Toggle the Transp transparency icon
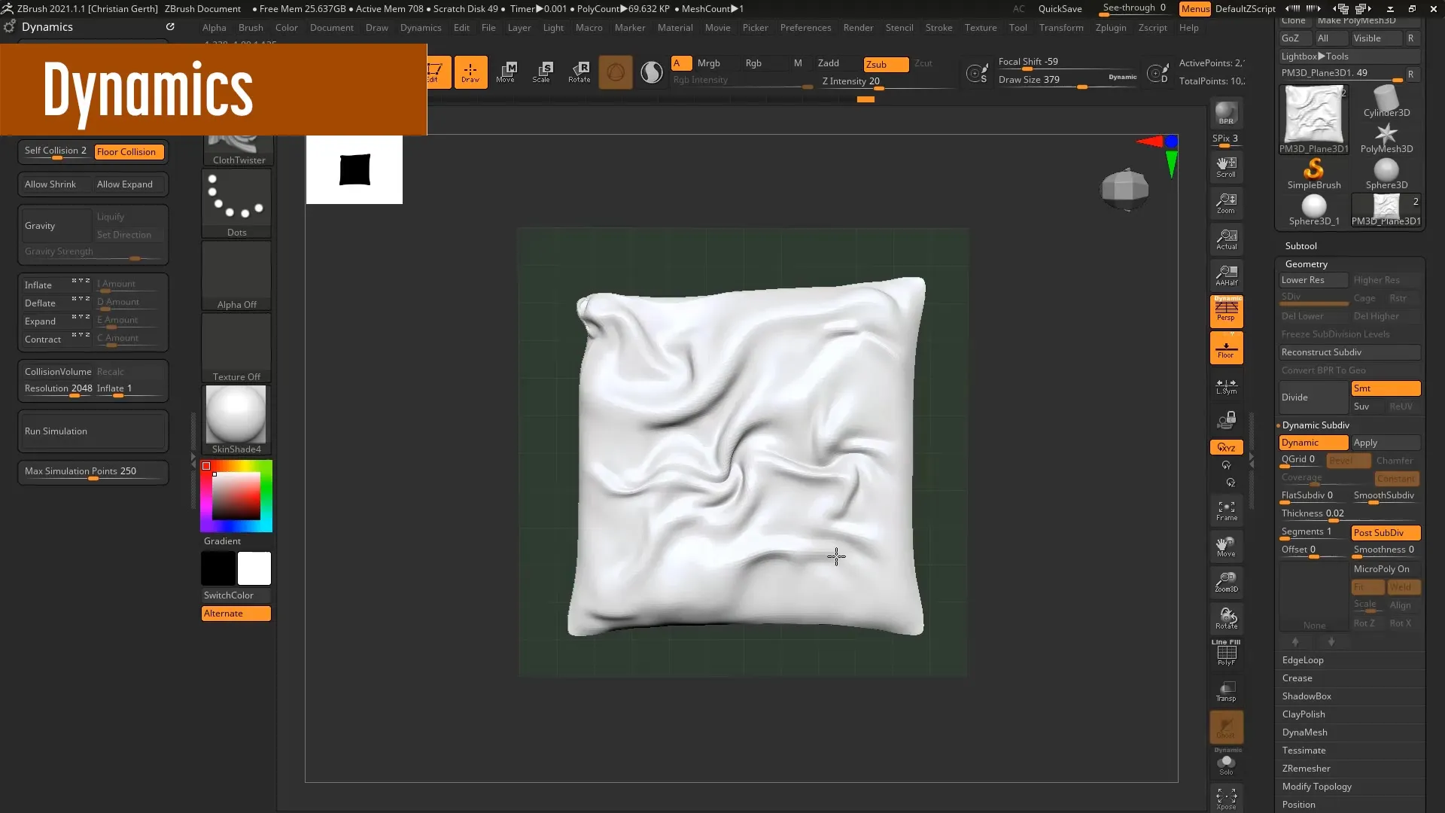 click(x=1226, y=691)
